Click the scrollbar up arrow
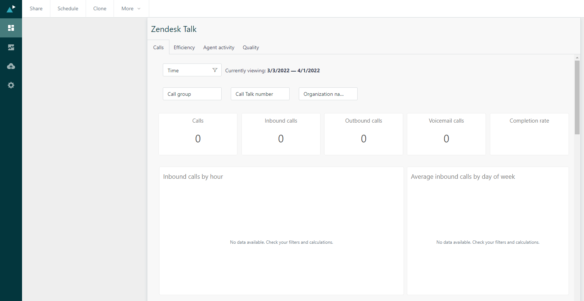 (x=577, y=58)
